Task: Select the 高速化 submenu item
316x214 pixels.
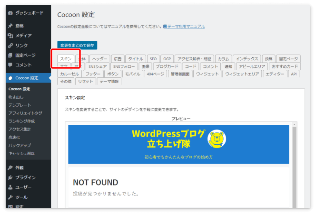Action: (14, 137)
